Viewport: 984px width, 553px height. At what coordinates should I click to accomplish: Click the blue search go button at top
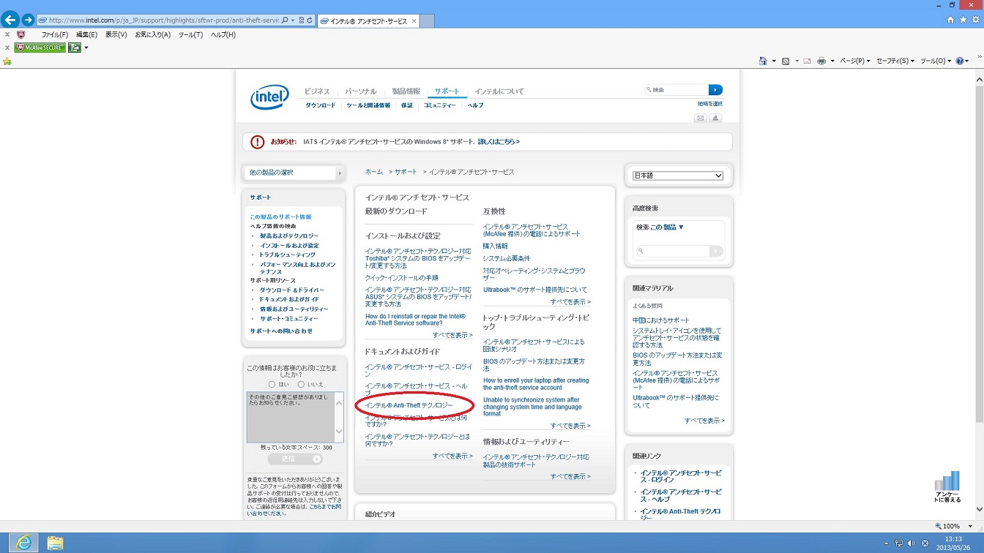[715, 90]
